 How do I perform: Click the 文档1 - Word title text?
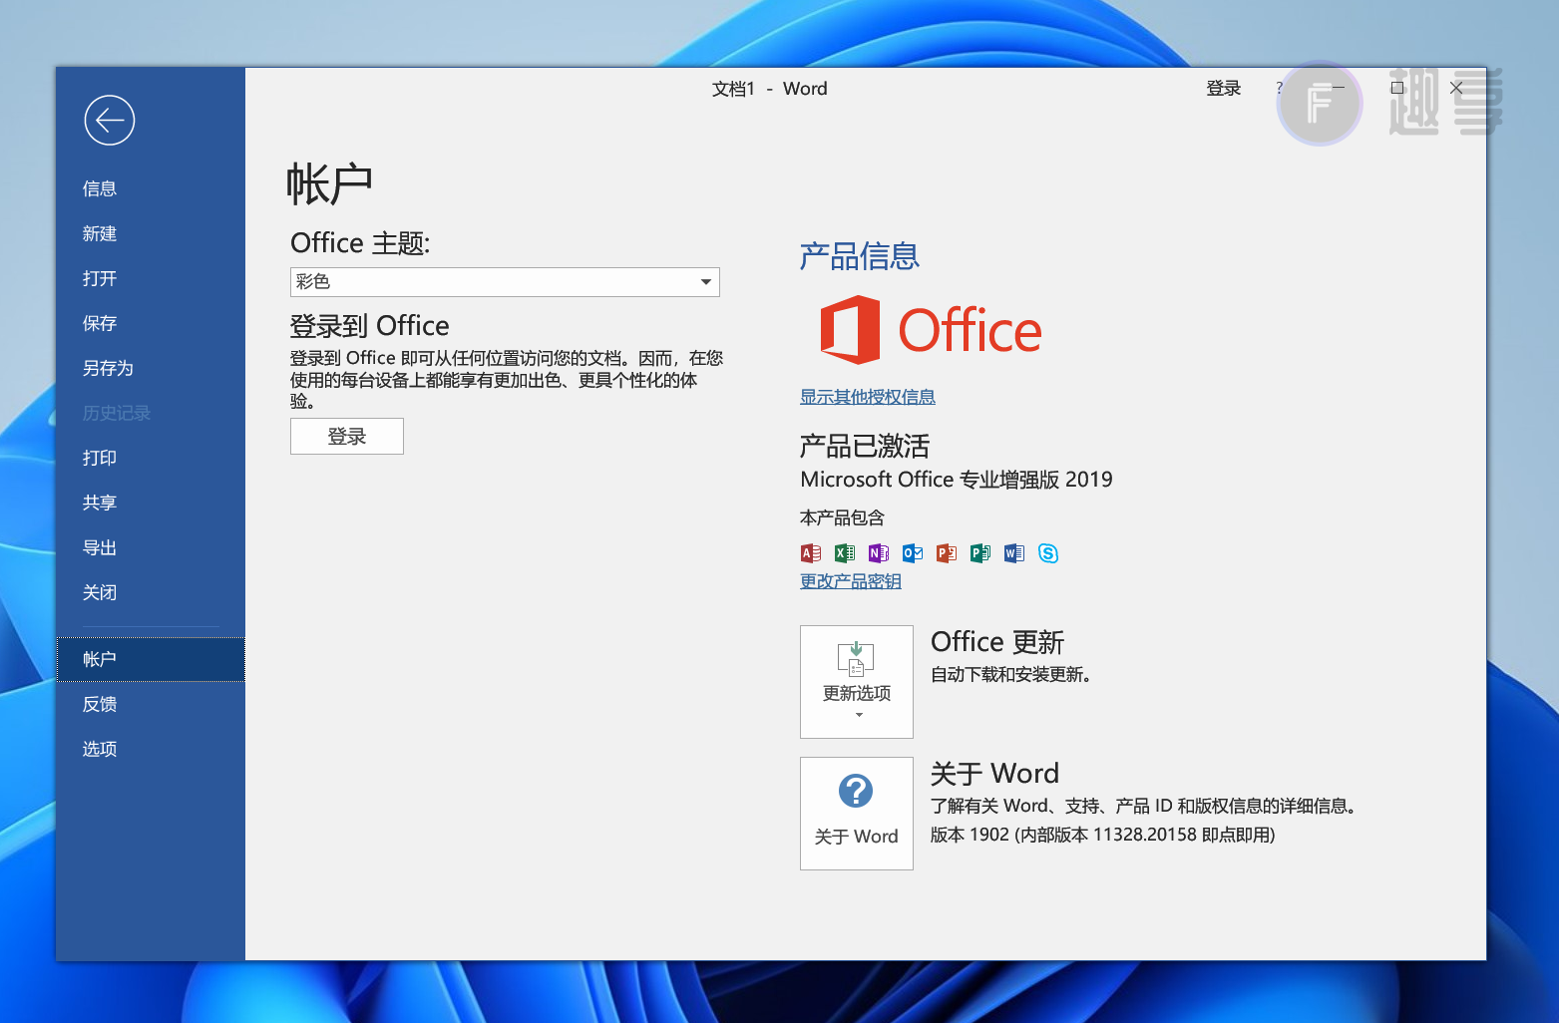[x=769, y=89]
